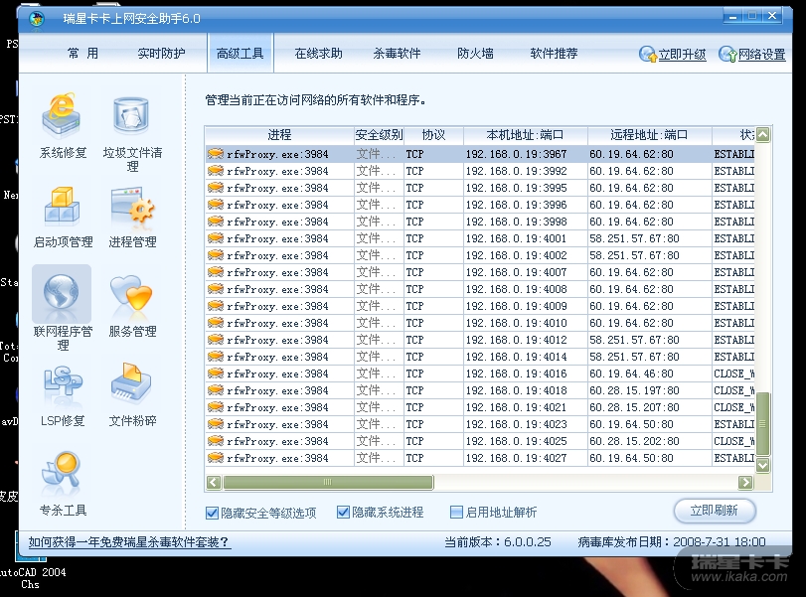Select row with local address 192.168.0.19:3992
This screenshot has width=806, height=597.
point(480,171)
